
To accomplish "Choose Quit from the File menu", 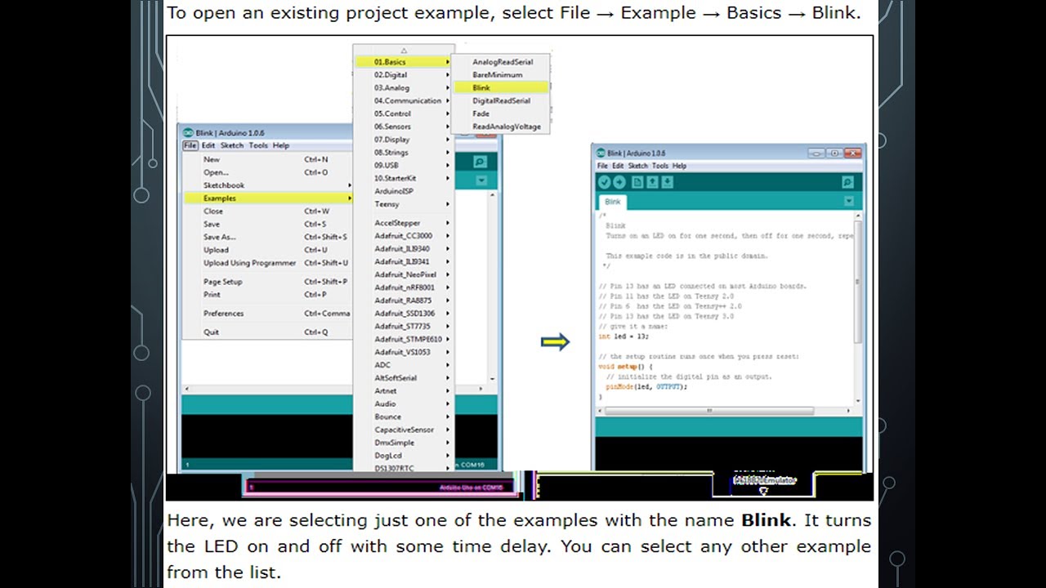I will coord(267,332).
